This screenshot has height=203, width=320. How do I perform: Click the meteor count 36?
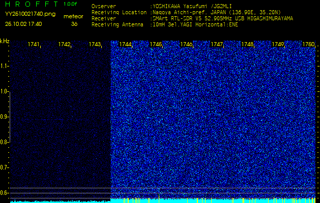tap(74, 24)
